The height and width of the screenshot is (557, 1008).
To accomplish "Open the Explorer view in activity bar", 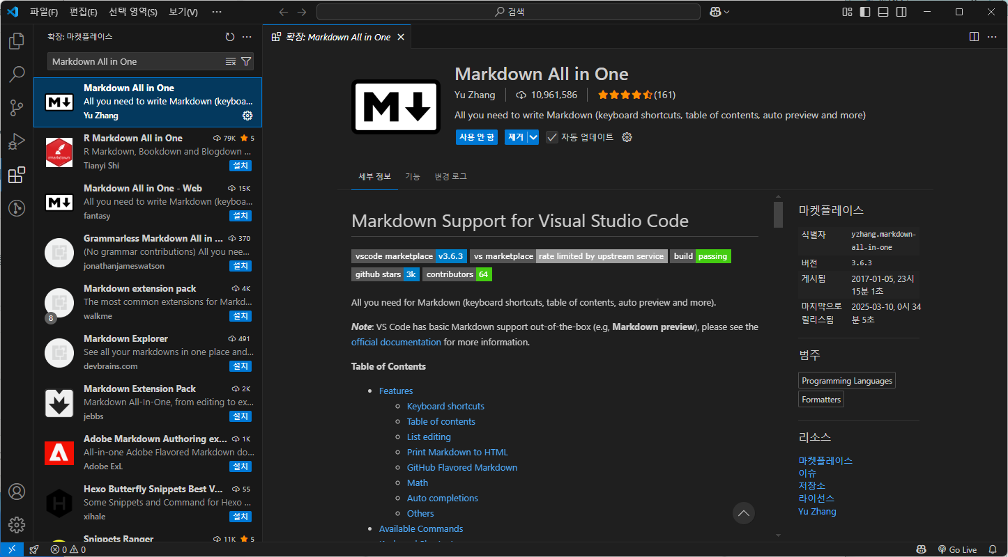I will tap(17, 41).
